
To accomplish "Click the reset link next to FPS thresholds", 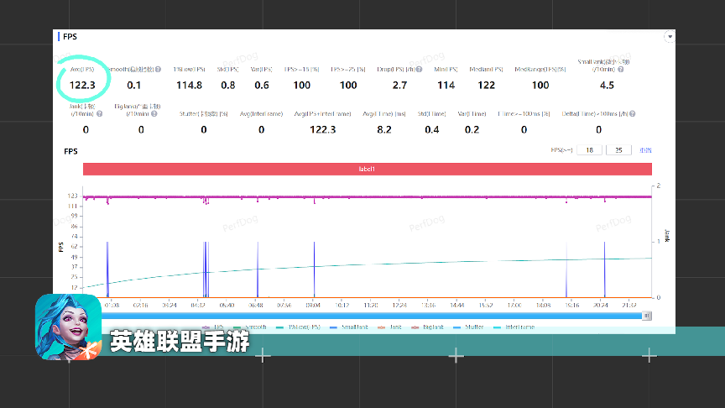I will 645,150.
